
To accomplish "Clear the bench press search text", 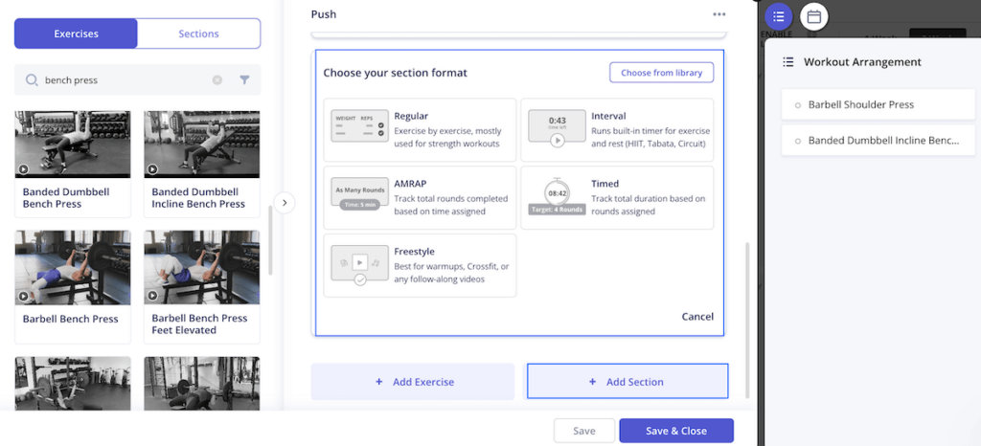I will coord(217,80).
